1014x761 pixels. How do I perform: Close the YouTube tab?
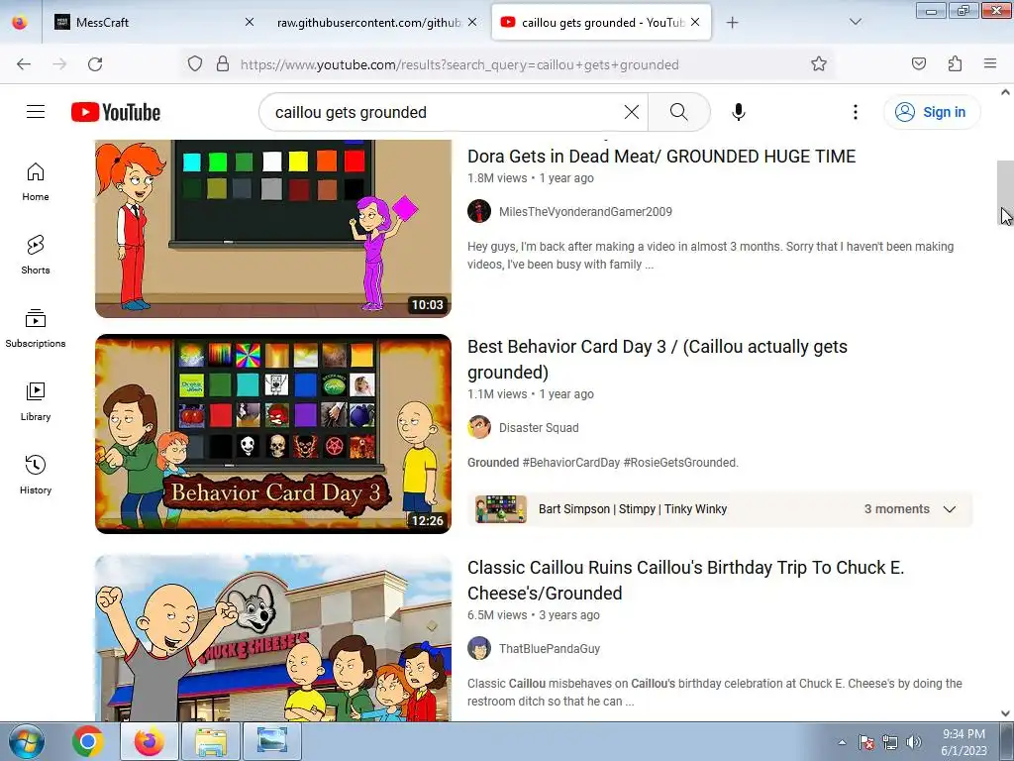(695, 23)
